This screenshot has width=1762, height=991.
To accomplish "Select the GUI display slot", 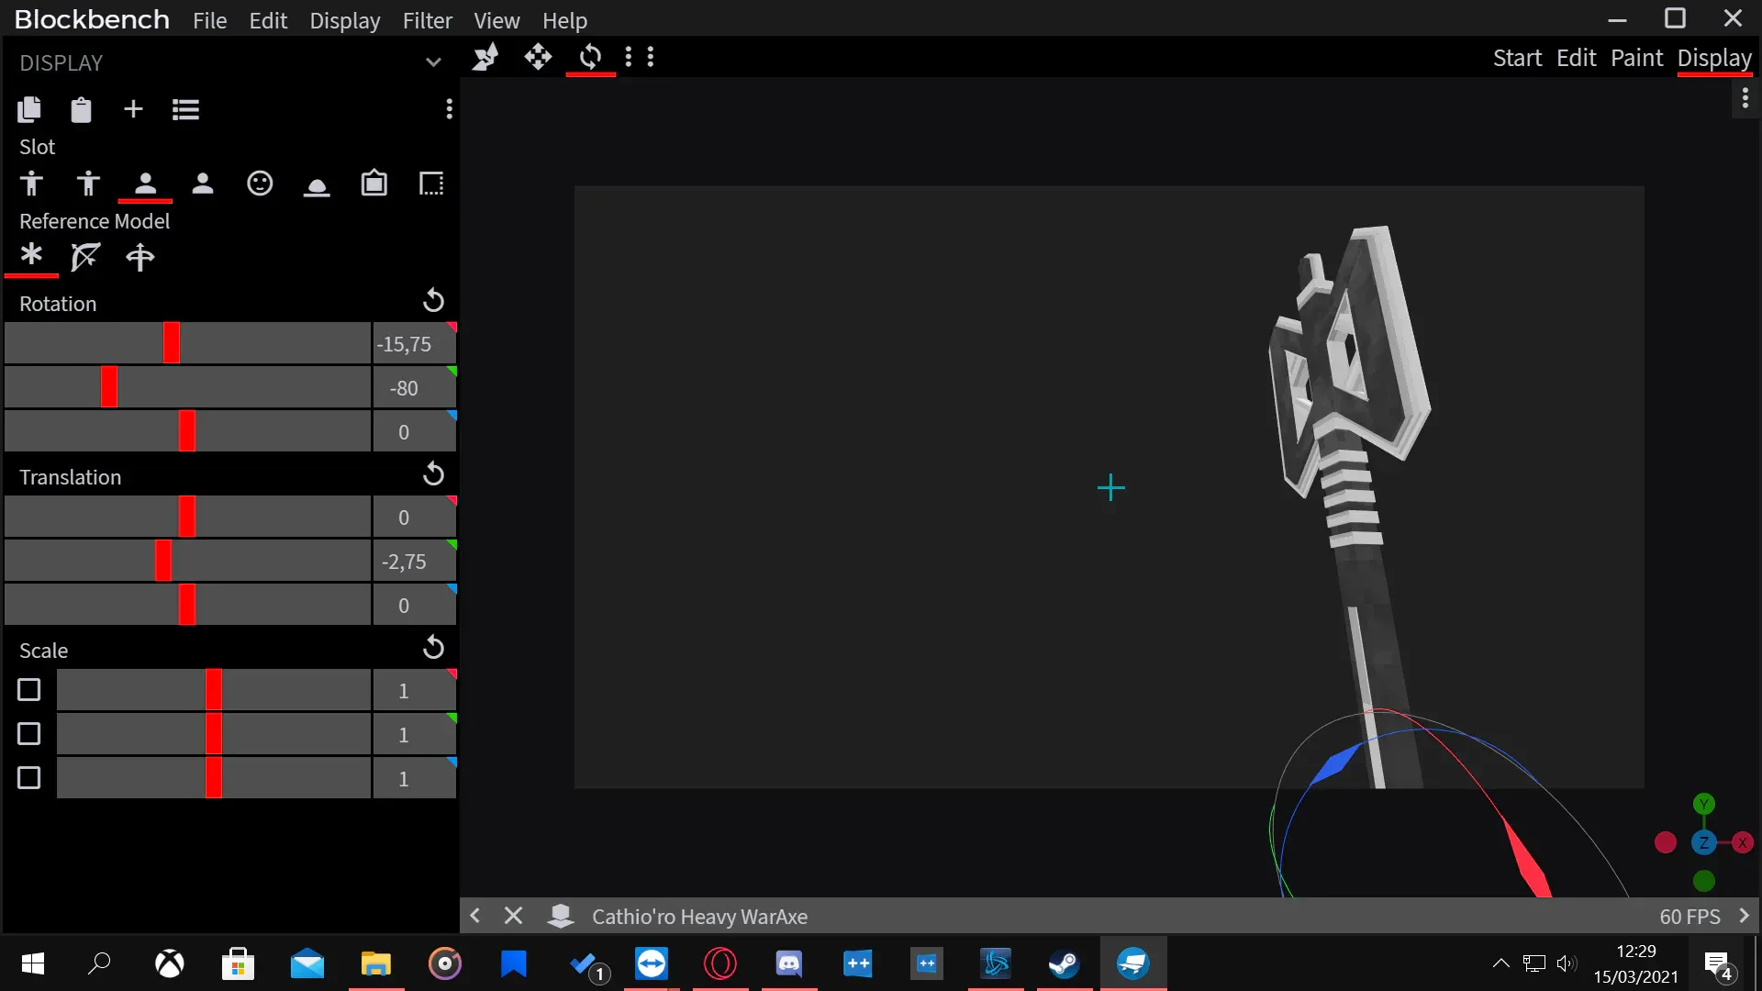I will tap(431, 184).
